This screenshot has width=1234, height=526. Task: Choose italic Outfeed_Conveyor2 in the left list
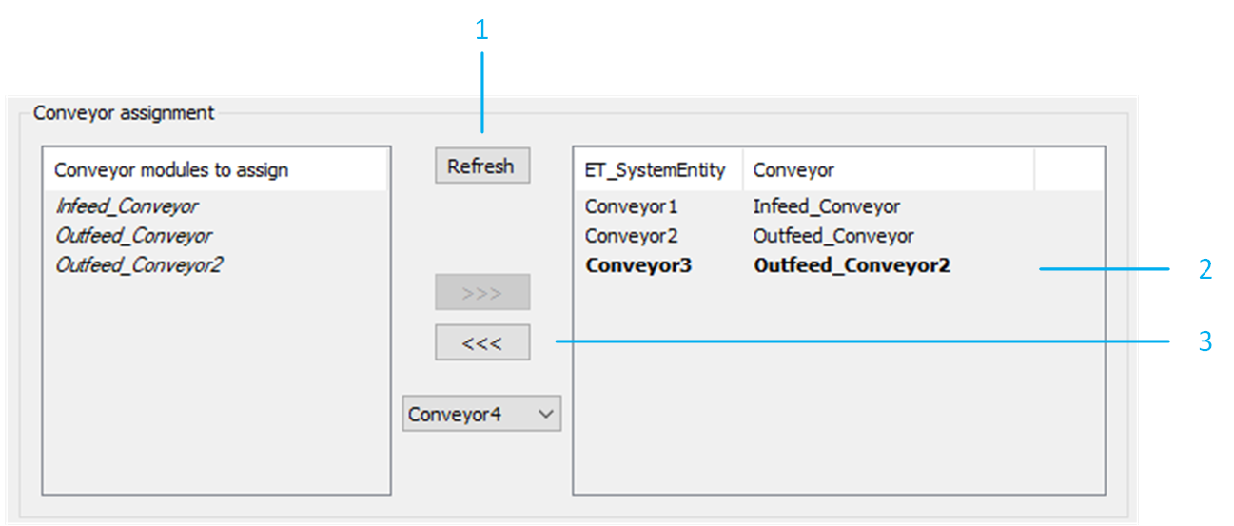[x=139, y=265]
